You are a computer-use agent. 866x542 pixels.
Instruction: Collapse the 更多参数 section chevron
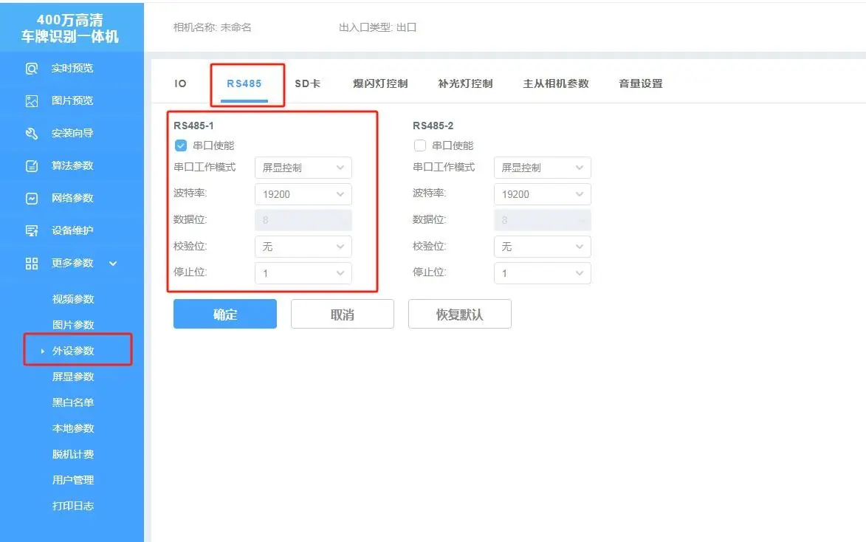112,263
